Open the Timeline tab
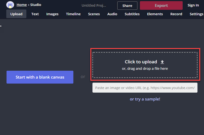 coord(73,14)
